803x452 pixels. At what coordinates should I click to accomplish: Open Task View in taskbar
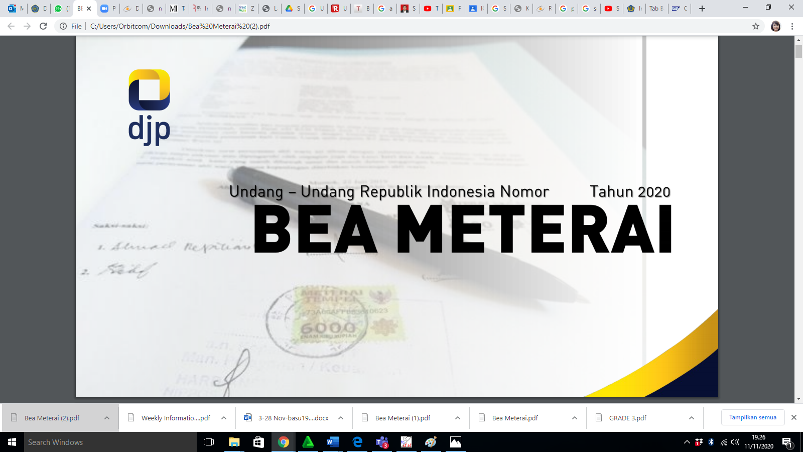(209, 442)
